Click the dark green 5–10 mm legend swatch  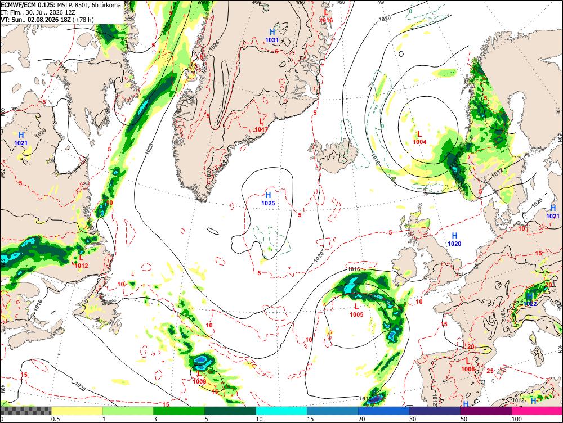tap(230, 411)
